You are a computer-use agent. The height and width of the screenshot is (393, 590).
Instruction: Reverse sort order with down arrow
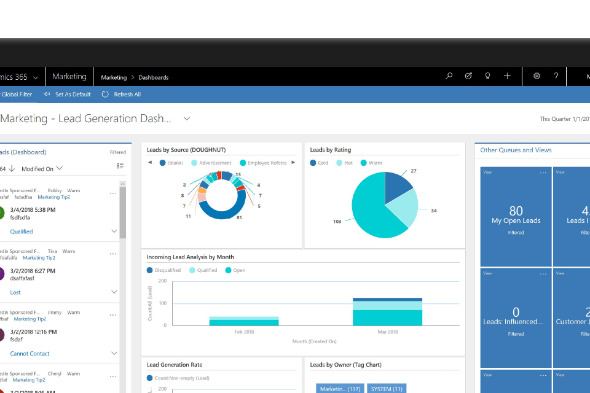(x=12, y=169)
